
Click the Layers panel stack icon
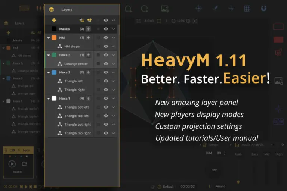(x=52, y=9)
